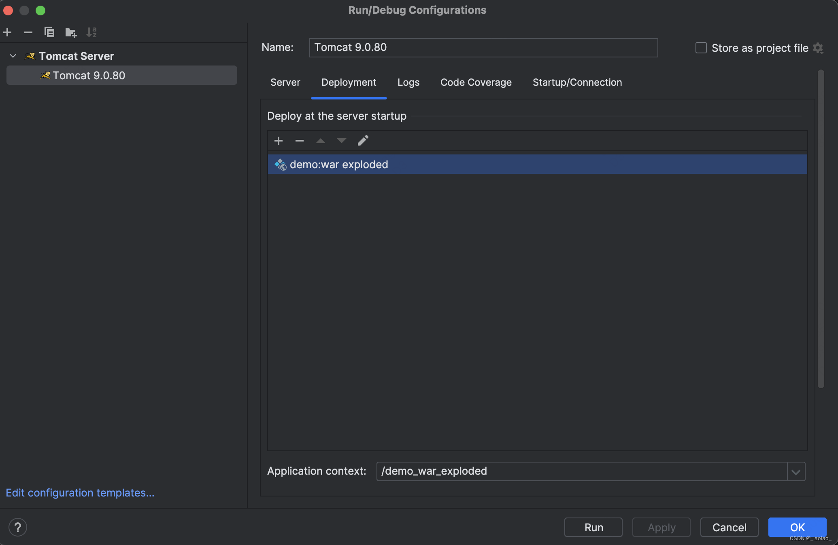Click the Cancel button
838x545 pixels.
pyautogui.click(x=730, y=527)
